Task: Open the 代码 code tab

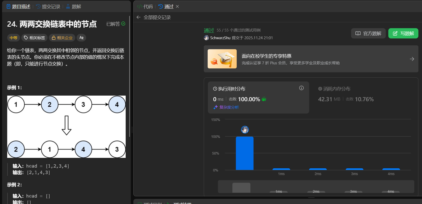Action: (x=145, y=6)
